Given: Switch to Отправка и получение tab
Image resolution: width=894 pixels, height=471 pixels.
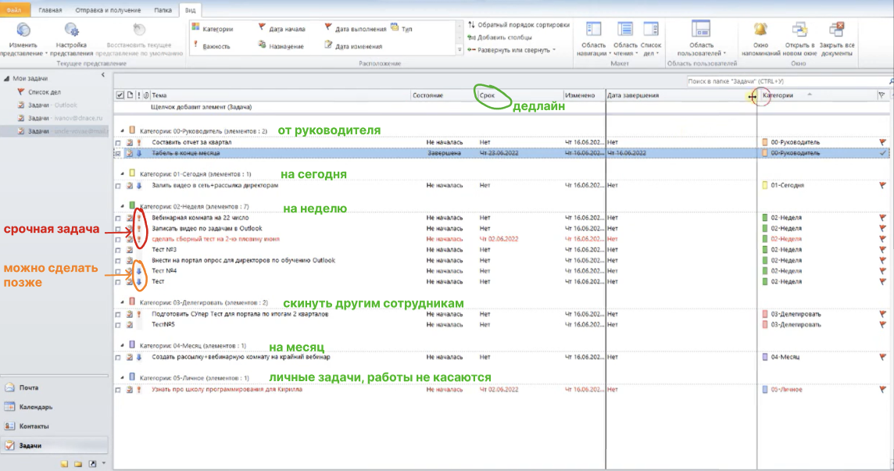Looking at the screenshot, I should [x=108, y=10].
